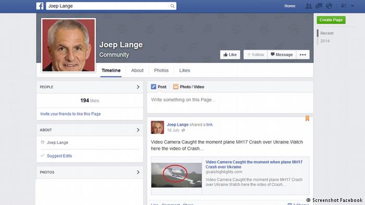Open the messages icon in top bar
Screen dimensions: 365x205
pyautogui.click(x=319, y=6)
